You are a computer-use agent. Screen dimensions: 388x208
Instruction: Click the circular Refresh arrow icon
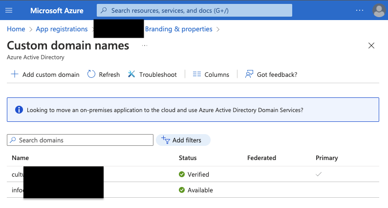[x=91, y=74]
